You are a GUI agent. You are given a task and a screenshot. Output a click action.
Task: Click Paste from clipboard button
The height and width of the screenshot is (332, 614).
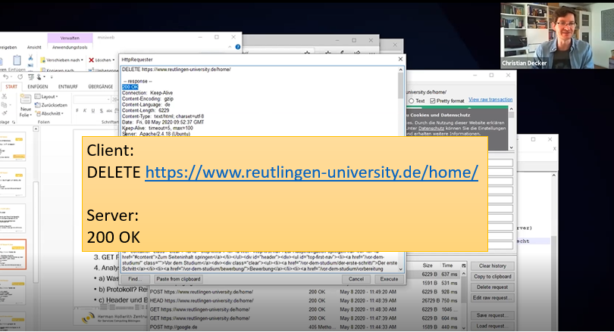(178, 279)
